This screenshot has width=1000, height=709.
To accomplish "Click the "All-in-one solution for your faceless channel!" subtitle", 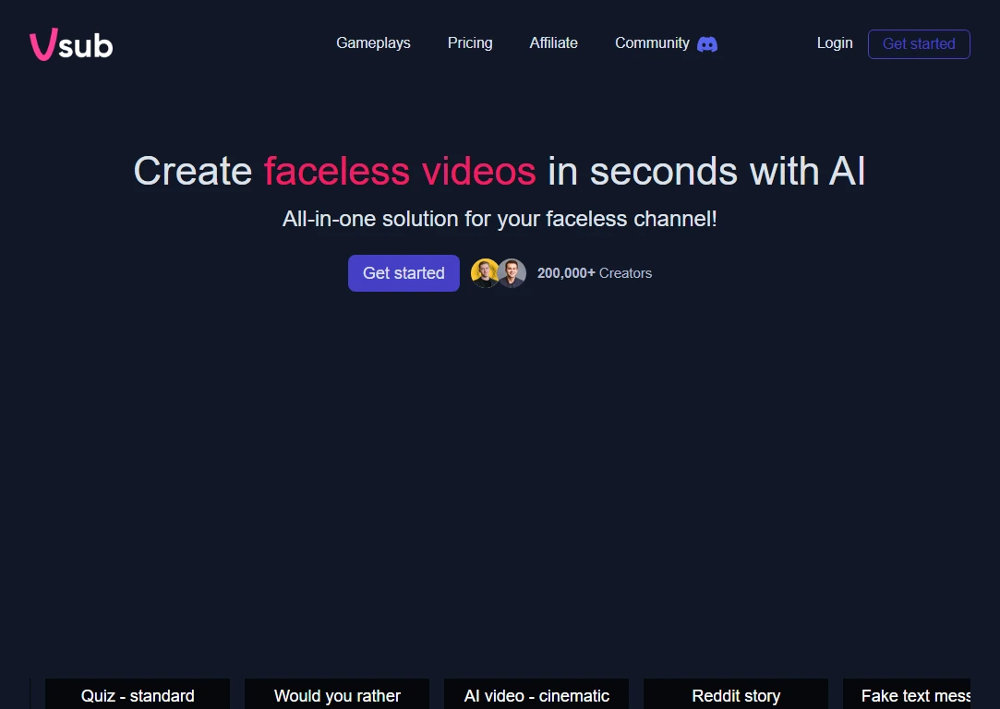I will (500, 219).
